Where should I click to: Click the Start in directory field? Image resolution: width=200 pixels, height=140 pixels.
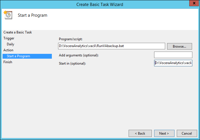tap(173, 63)
